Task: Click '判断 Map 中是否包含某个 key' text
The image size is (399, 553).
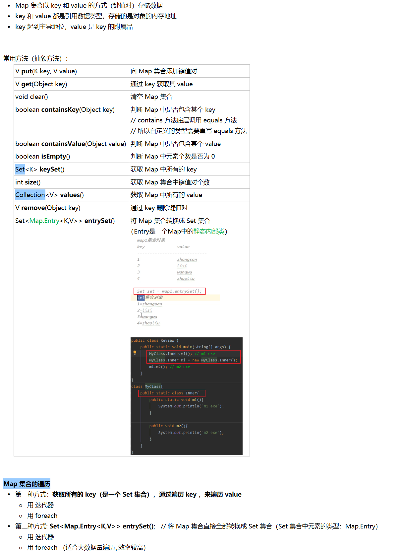Action: click(173, 109)
